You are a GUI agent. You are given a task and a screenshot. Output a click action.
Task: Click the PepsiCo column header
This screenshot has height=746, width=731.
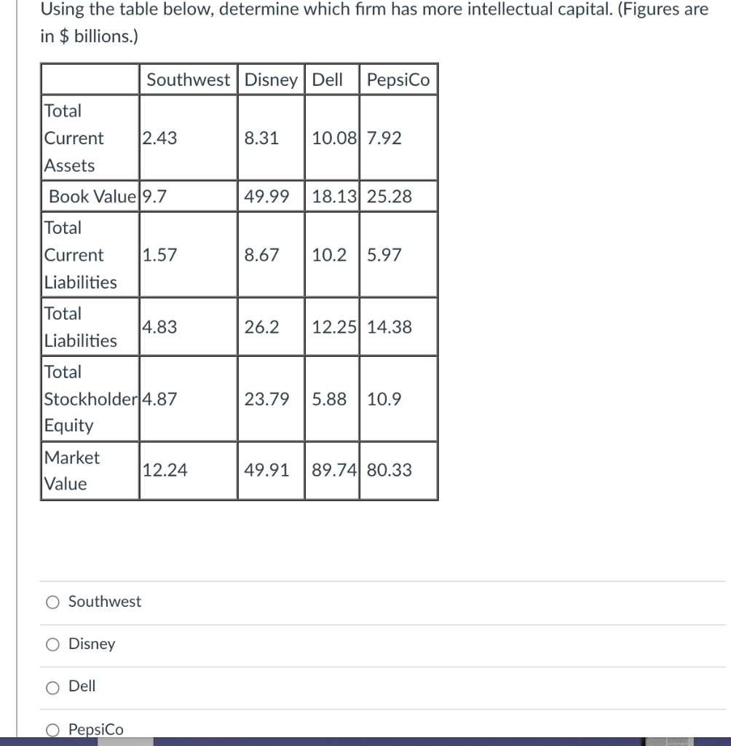398,80
